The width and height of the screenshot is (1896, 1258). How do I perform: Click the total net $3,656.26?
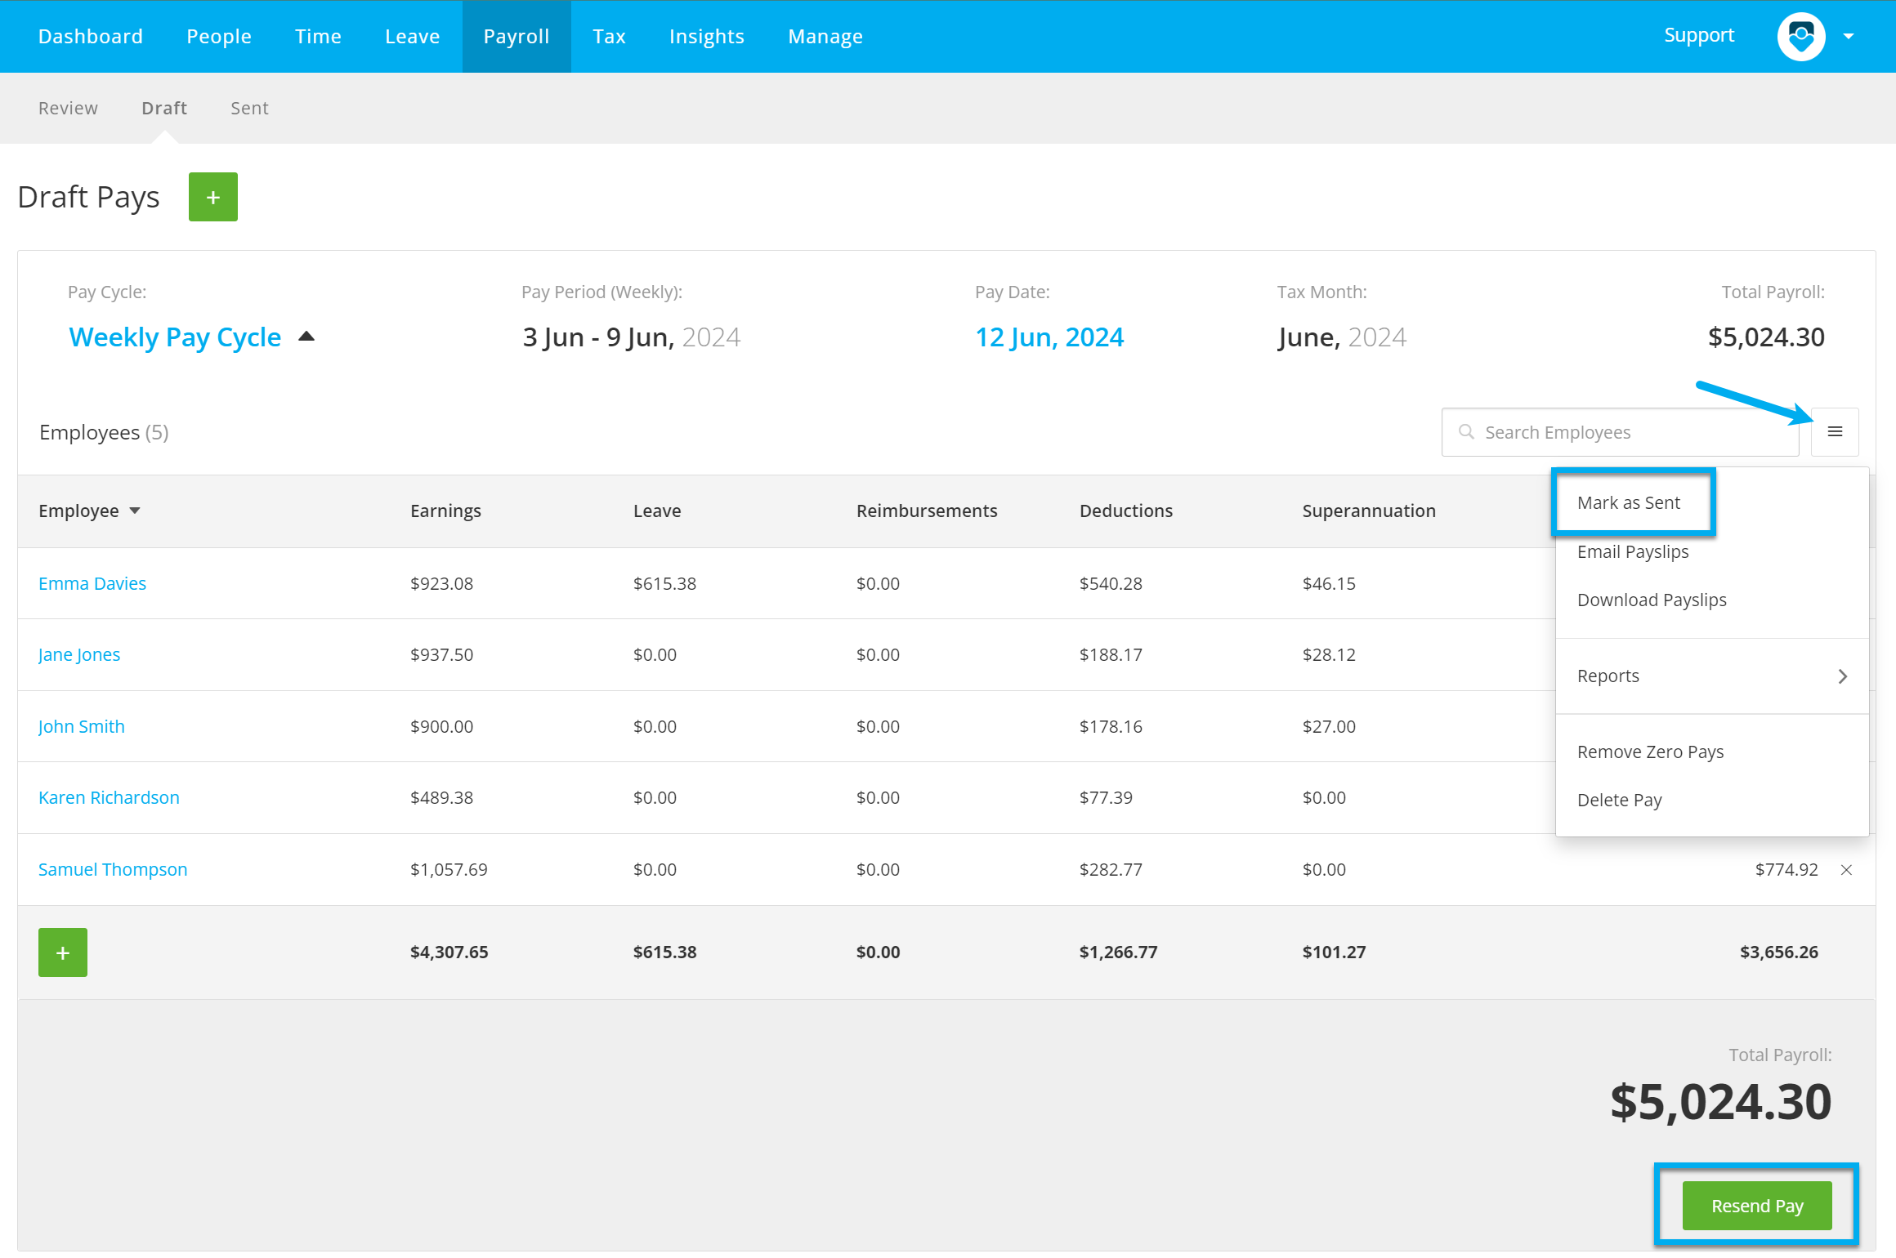1779,952
